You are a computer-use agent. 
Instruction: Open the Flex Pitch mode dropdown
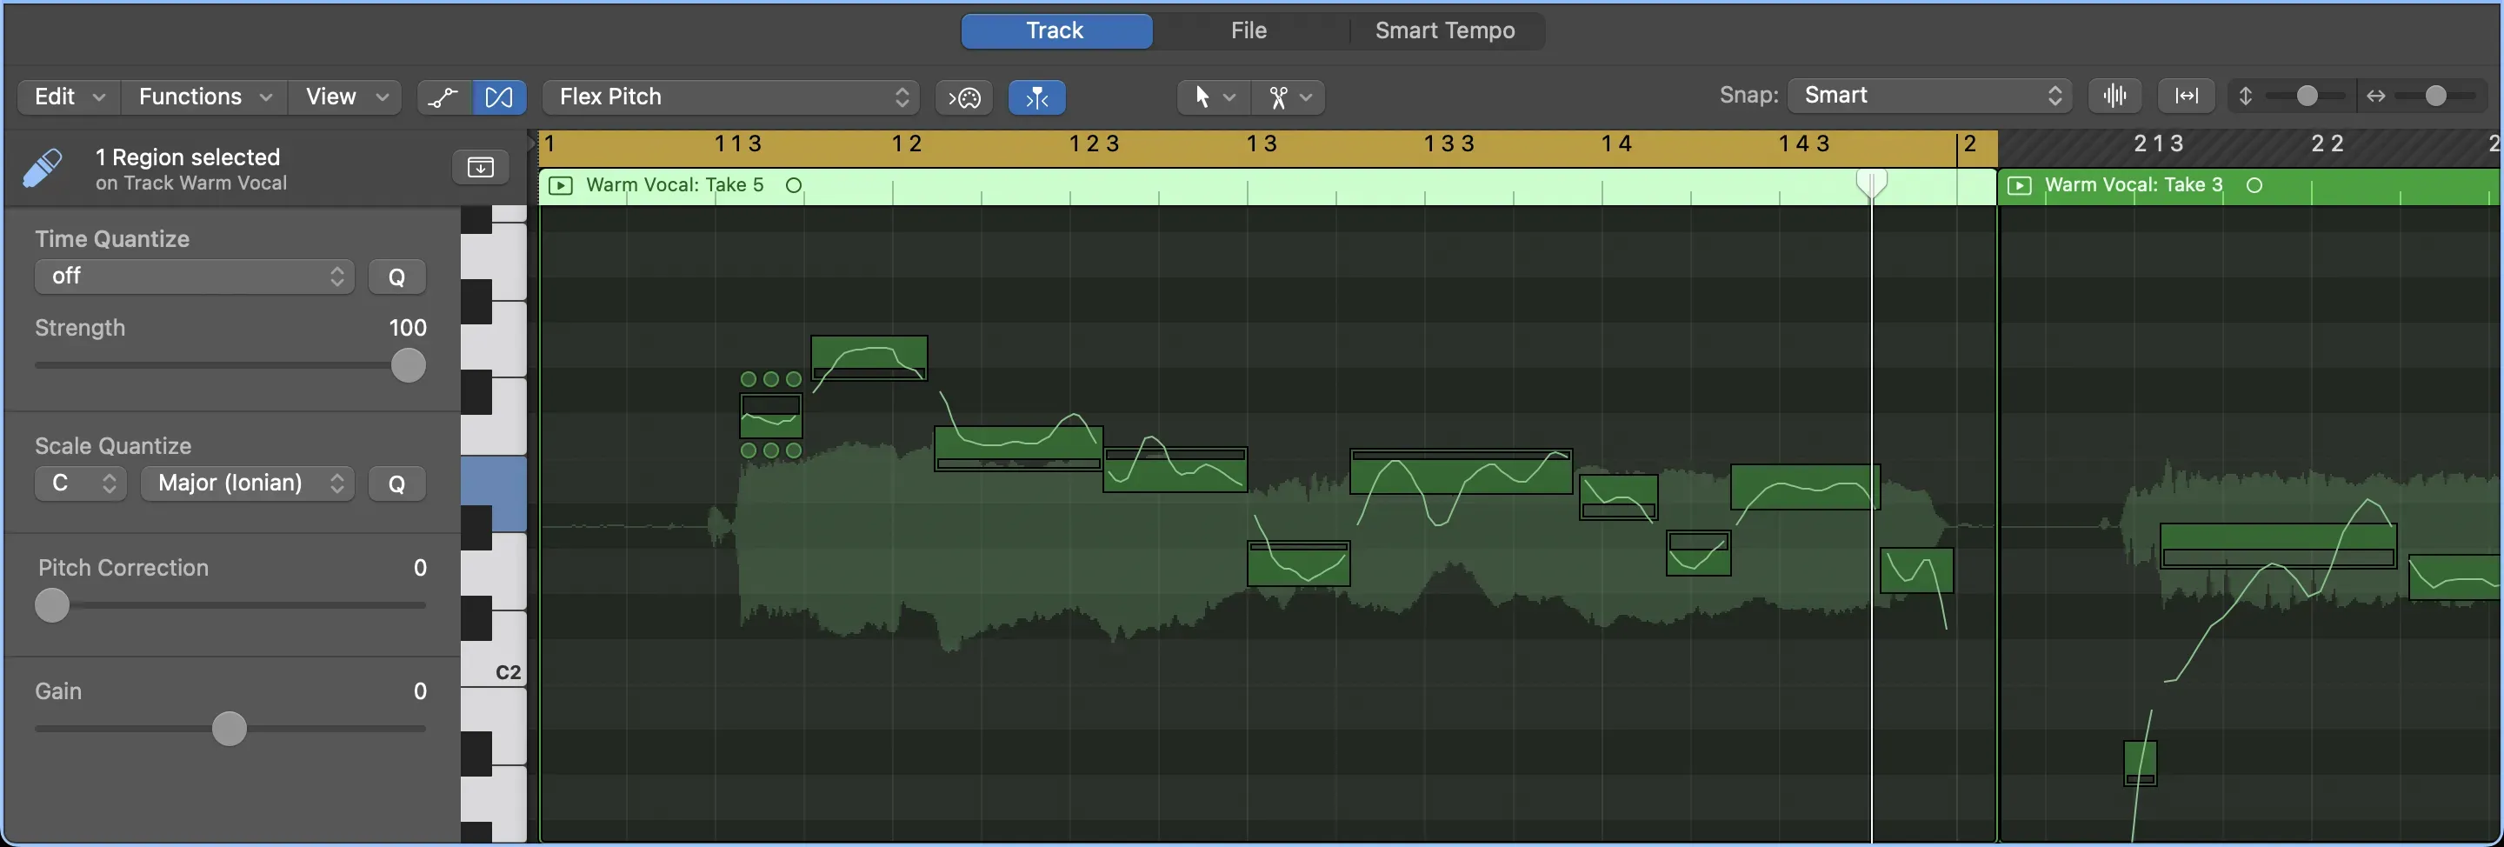731,97
